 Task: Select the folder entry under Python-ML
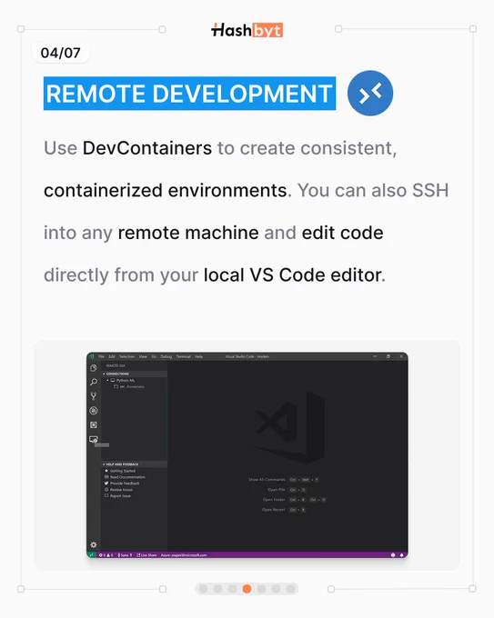129,386
